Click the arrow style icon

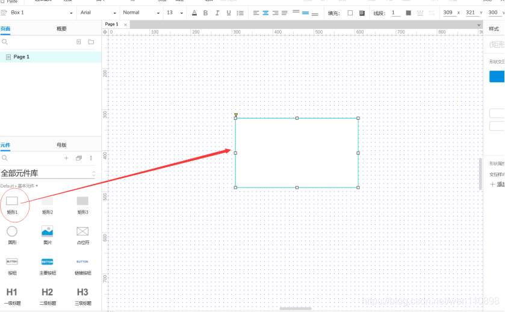pos(432,13)
